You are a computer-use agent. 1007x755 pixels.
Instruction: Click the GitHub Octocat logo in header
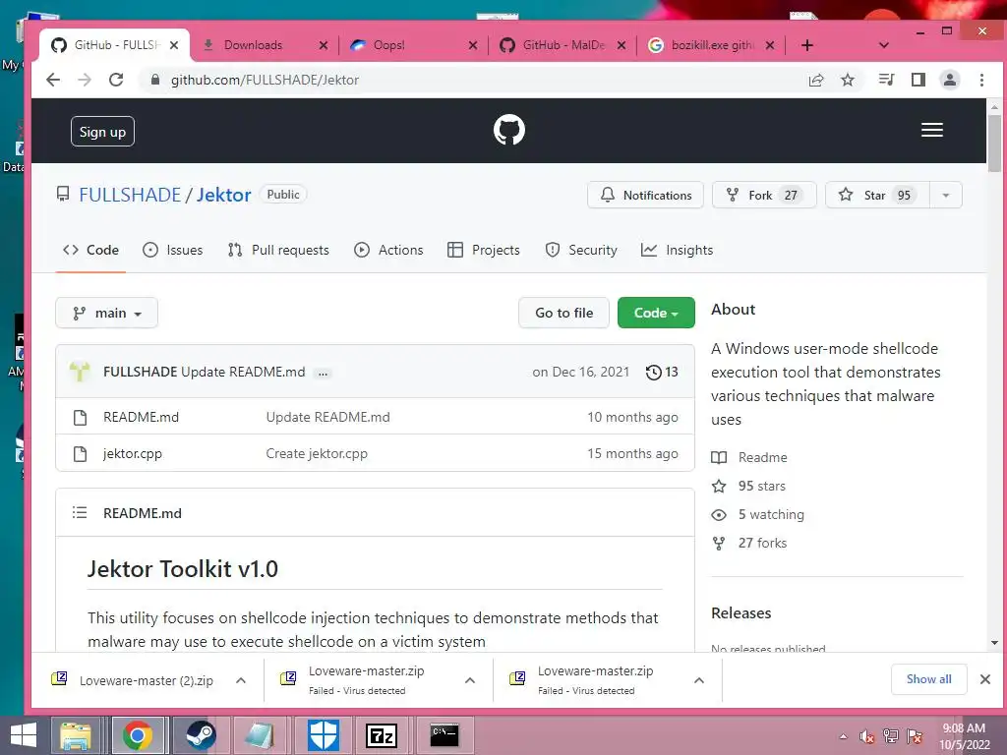pos(508,131)
